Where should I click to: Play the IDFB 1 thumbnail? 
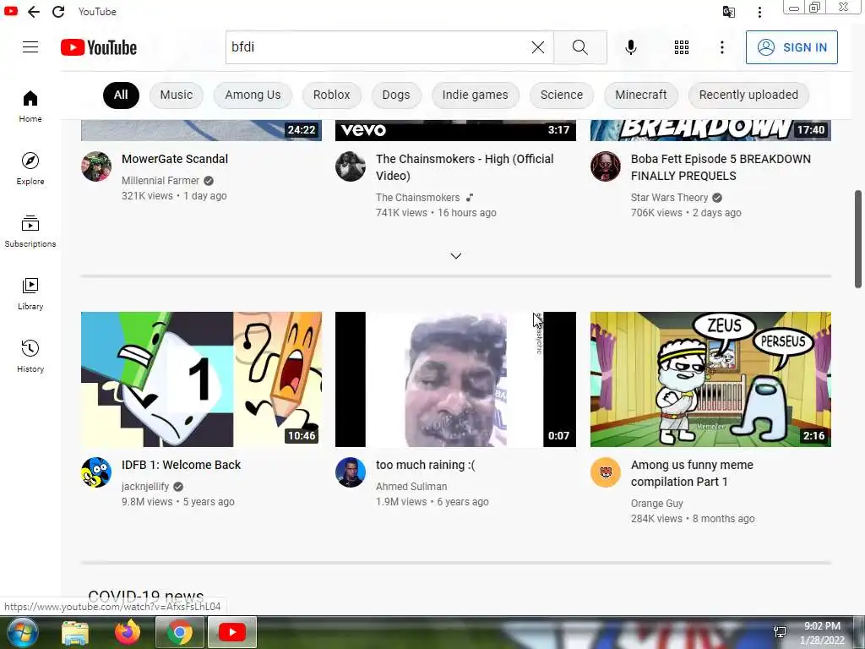pos(201,379)
